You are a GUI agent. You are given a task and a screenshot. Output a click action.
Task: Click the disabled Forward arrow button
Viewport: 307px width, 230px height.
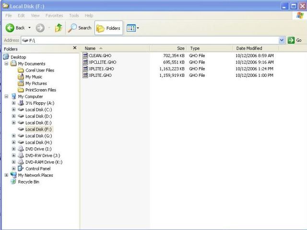click(40, 28)
